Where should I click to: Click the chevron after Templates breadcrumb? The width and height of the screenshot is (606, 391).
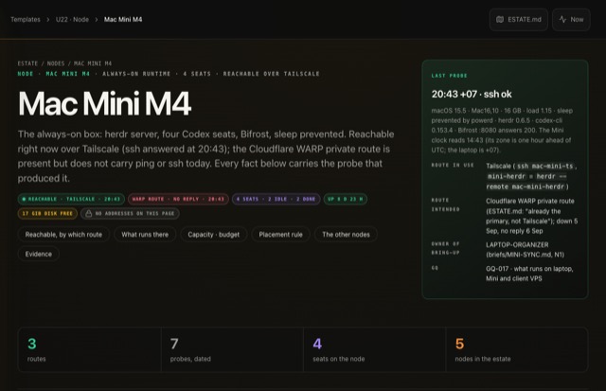pos(48,19)
